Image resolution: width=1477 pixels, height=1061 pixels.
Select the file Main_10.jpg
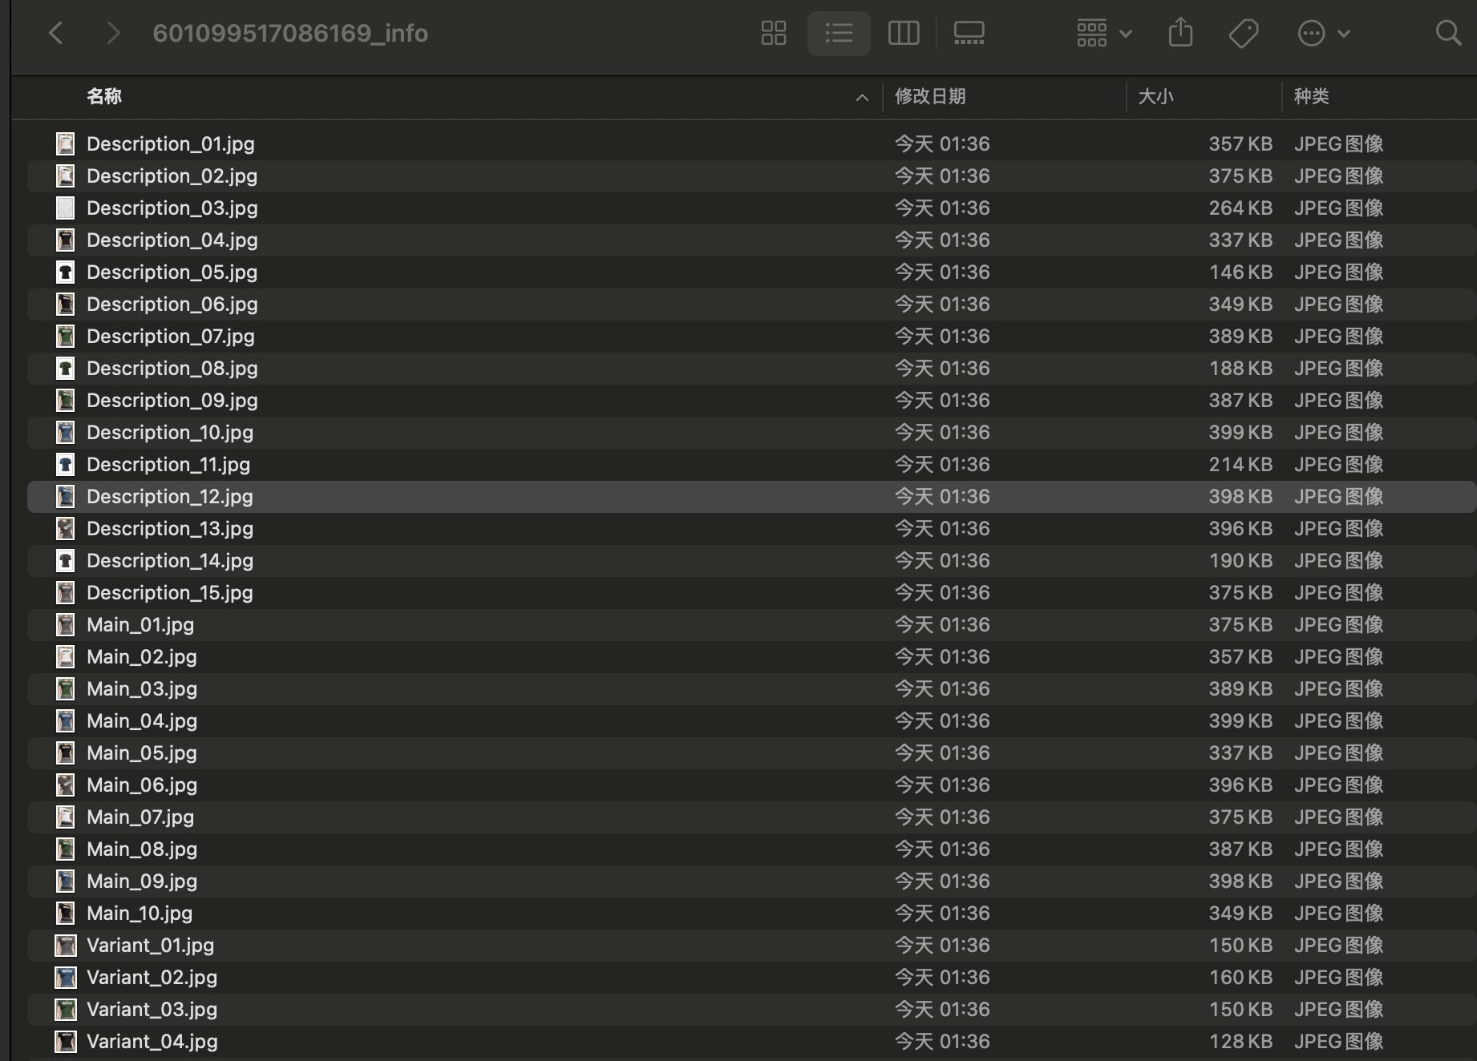(x=751, y=913)
